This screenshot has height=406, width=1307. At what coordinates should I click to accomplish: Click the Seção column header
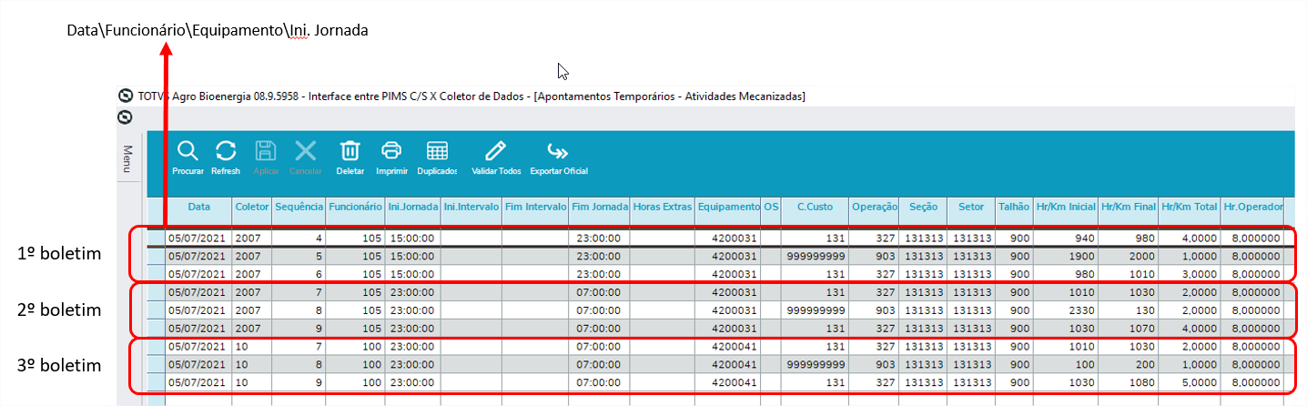923,208
